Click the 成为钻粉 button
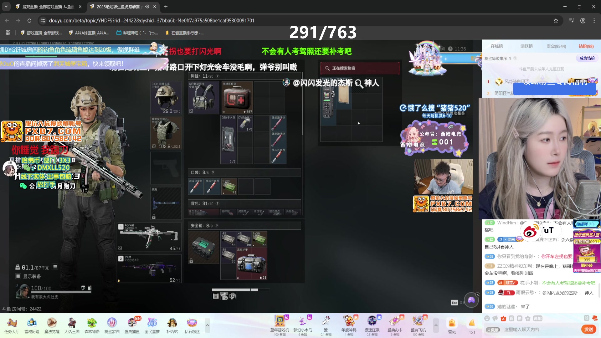This screenshot has width=601, height=338. point(587,58)
